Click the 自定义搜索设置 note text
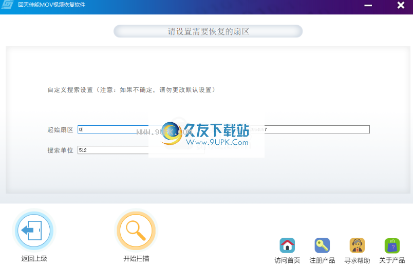The width and height of the screenshot is (413, 267). 131,90
